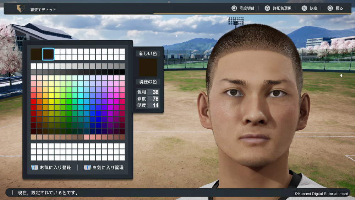The image size is (355, 200).
Task: Hit the cross icon next to 決定
Action: [304, 8]
